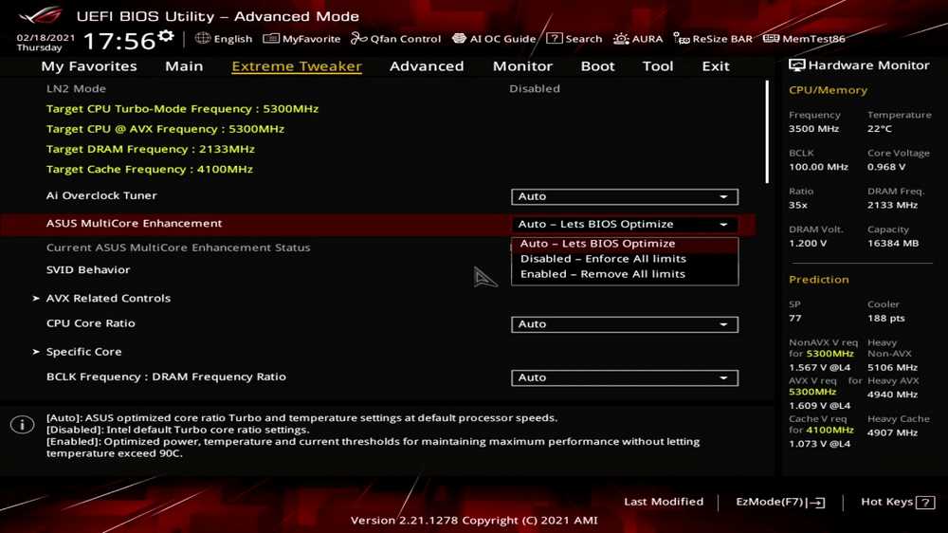The height and width of the screenshot is (533, 948).
Task: Open MyFavorite from the top toolbar
Action: (x=301, y=39)
